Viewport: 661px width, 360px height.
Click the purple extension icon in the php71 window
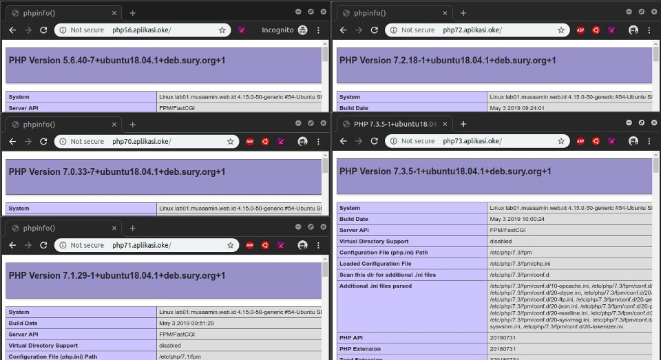(281, 245)
